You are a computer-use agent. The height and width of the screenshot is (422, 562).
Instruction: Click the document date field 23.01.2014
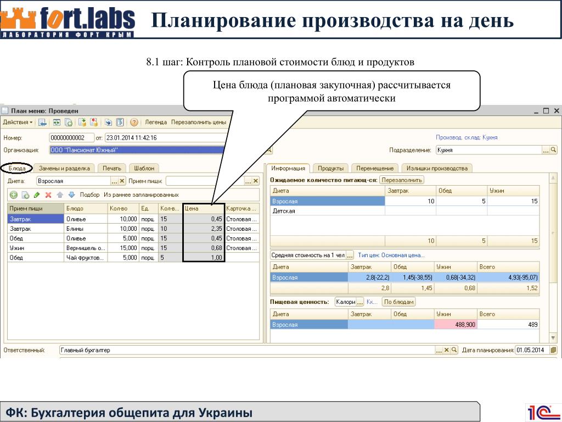coord(165,138)
